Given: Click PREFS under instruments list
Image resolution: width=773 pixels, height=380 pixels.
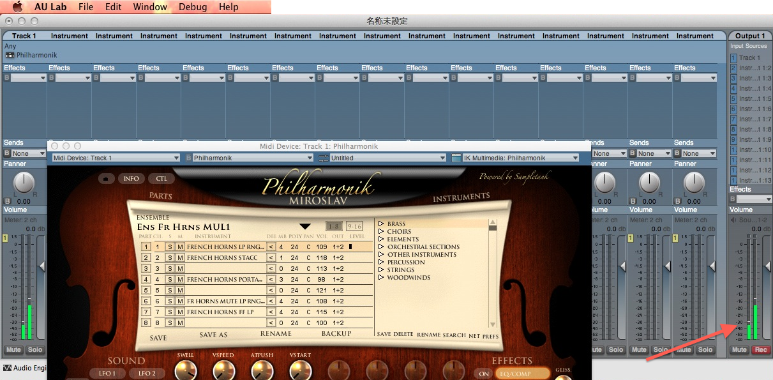Looking at the screenshot, I should click(490, 335).
